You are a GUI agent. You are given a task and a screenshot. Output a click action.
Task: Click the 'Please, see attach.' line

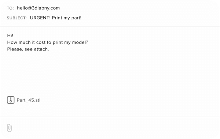point(28,49)
